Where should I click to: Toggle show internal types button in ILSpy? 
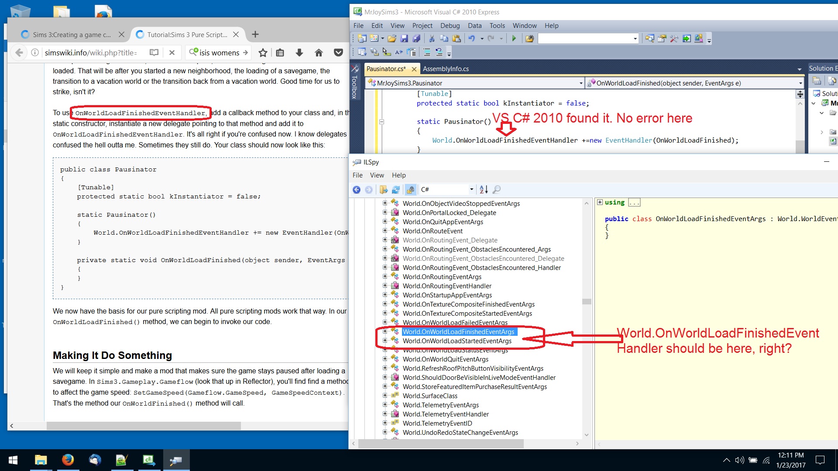coord(410,190)
